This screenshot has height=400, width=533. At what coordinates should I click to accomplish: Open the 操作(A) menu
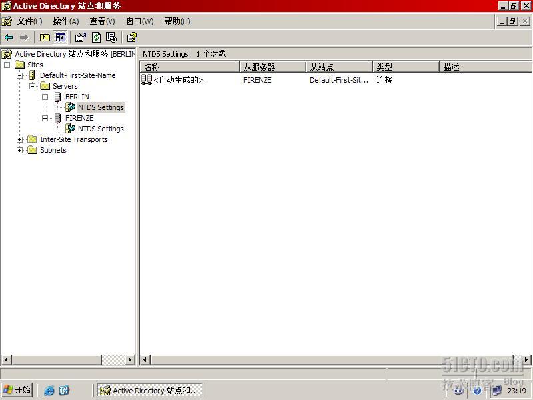(x=66, y=21)
